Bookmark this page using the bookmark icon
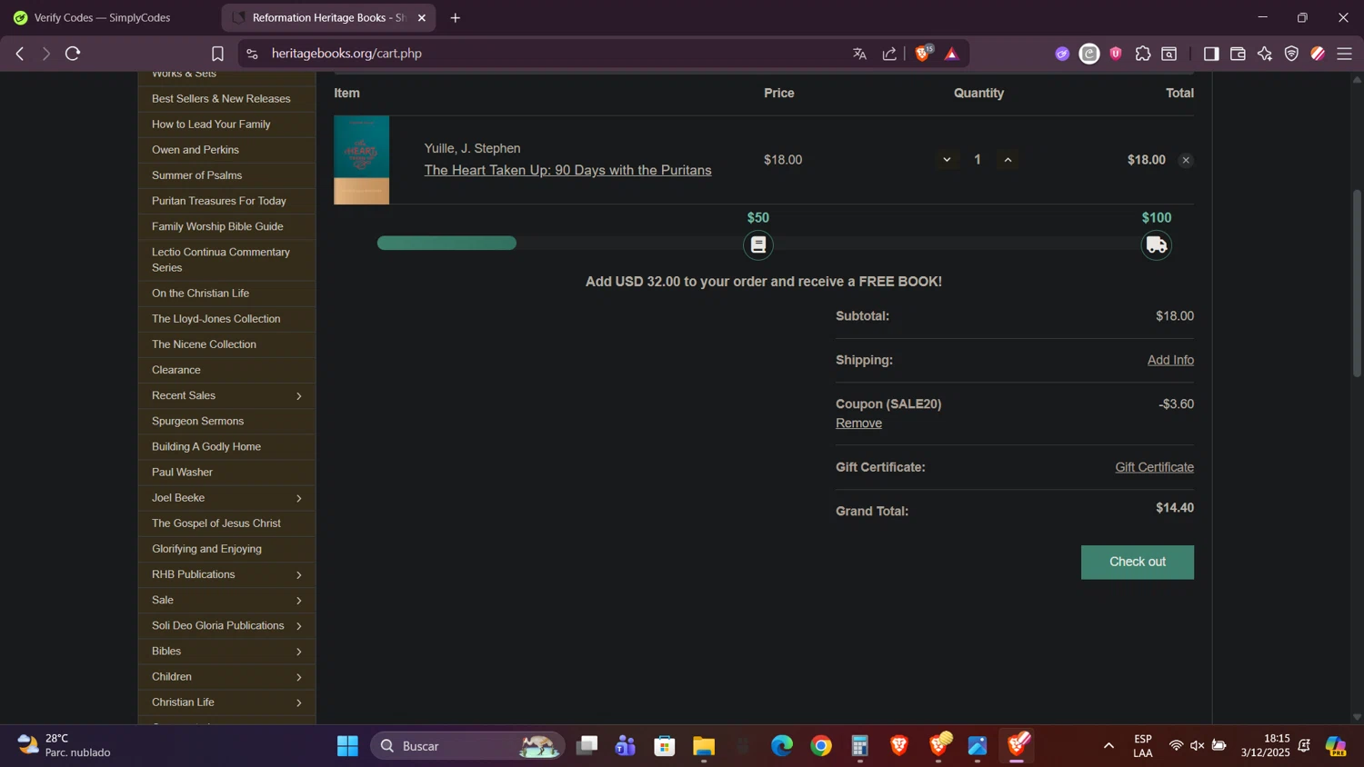This screenshot has width=1364, height=767. (x=217, y=54)
